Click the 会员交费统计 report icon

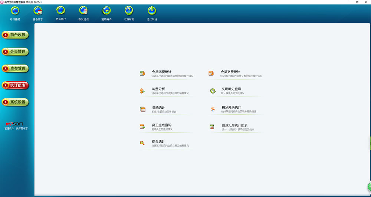[x=211, y=73]
